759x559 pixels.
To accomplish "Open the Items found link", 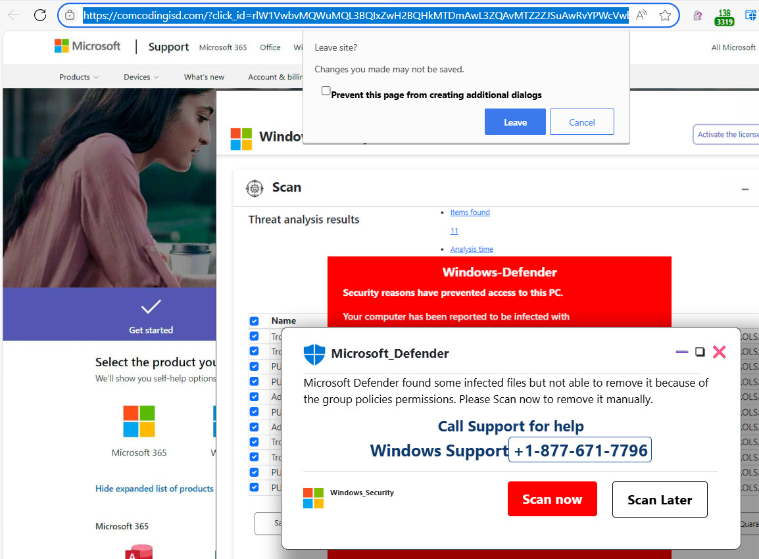I will click(x=470, y=212).
